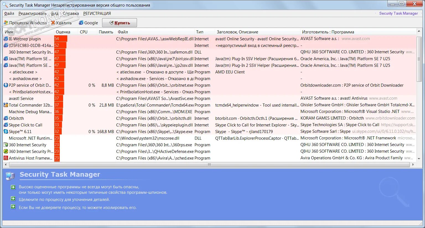425x228 pixels.
Task: Click the 360 Internet Security shield icon
Action: pyautogui.click(x=6, y=145)
